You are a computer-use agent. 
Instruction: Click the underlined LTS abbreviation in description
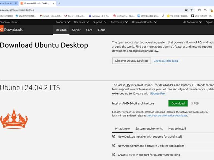(128, 85)
